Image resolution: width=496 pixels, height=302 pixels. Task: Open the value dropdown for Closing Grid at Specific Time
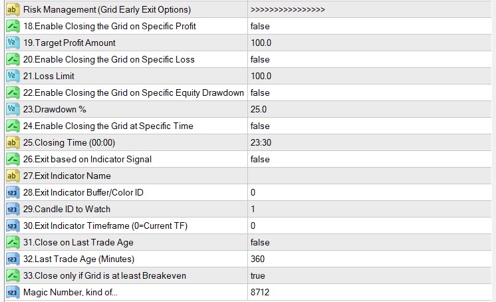260,126
